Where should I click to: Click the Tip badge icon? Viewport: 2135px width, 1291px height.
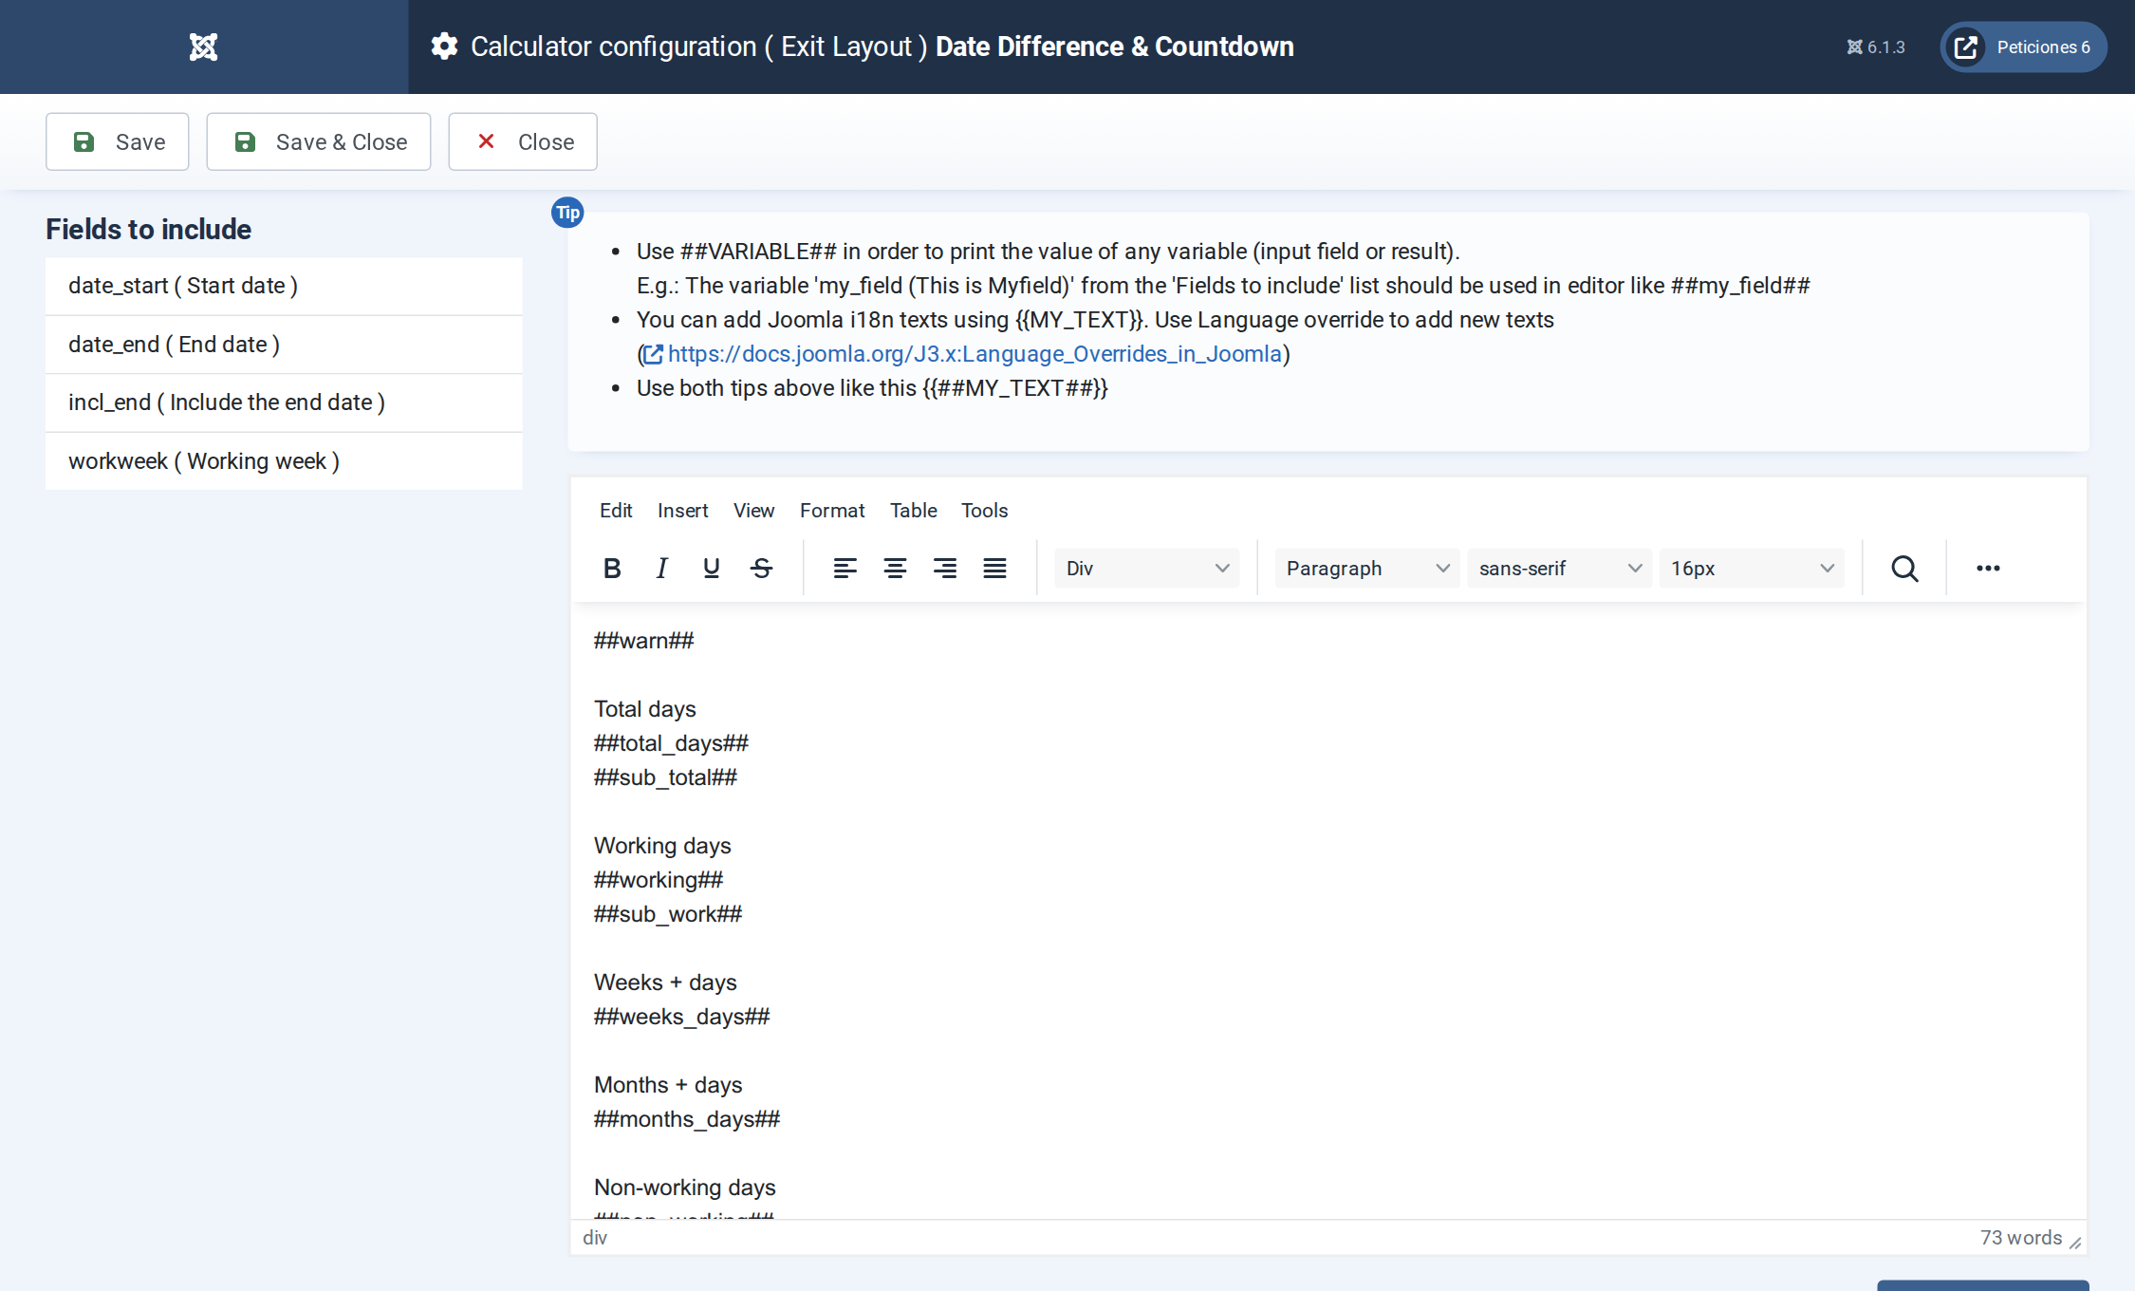click(x=567, y=213)
